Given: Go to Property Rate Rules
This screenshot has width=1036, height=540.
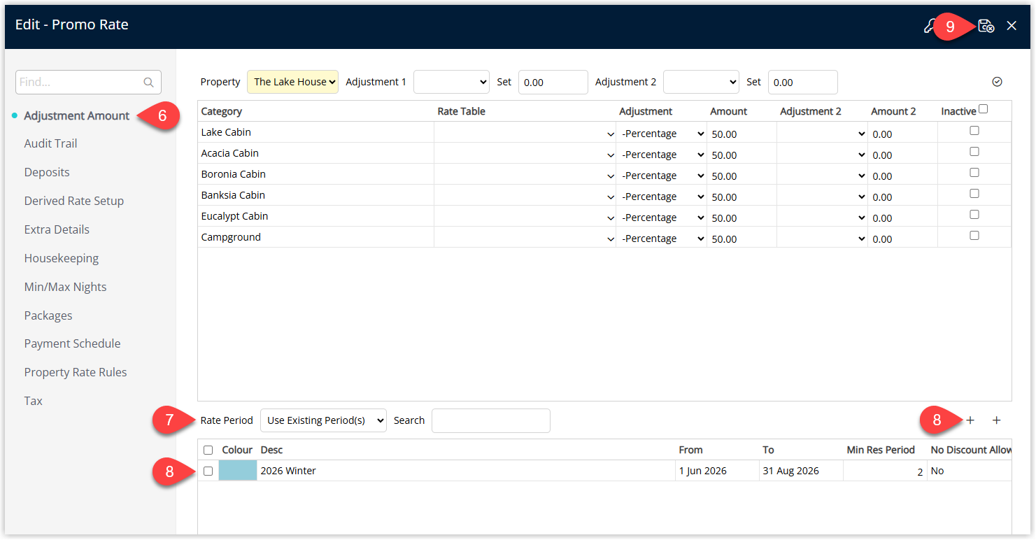Looking at the screenshot, I should coord(76,372).
